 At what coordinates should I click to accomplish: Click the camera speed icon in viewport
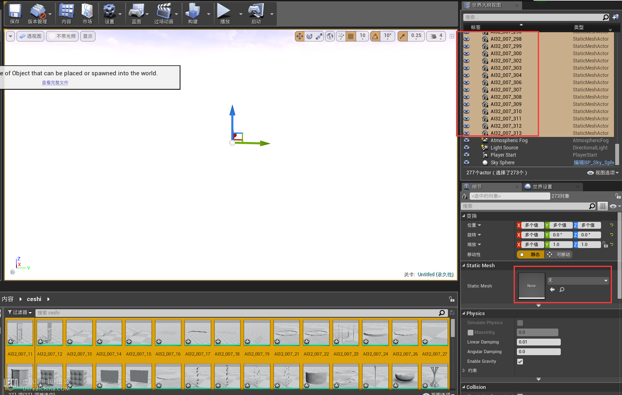(x=433, y=36)
